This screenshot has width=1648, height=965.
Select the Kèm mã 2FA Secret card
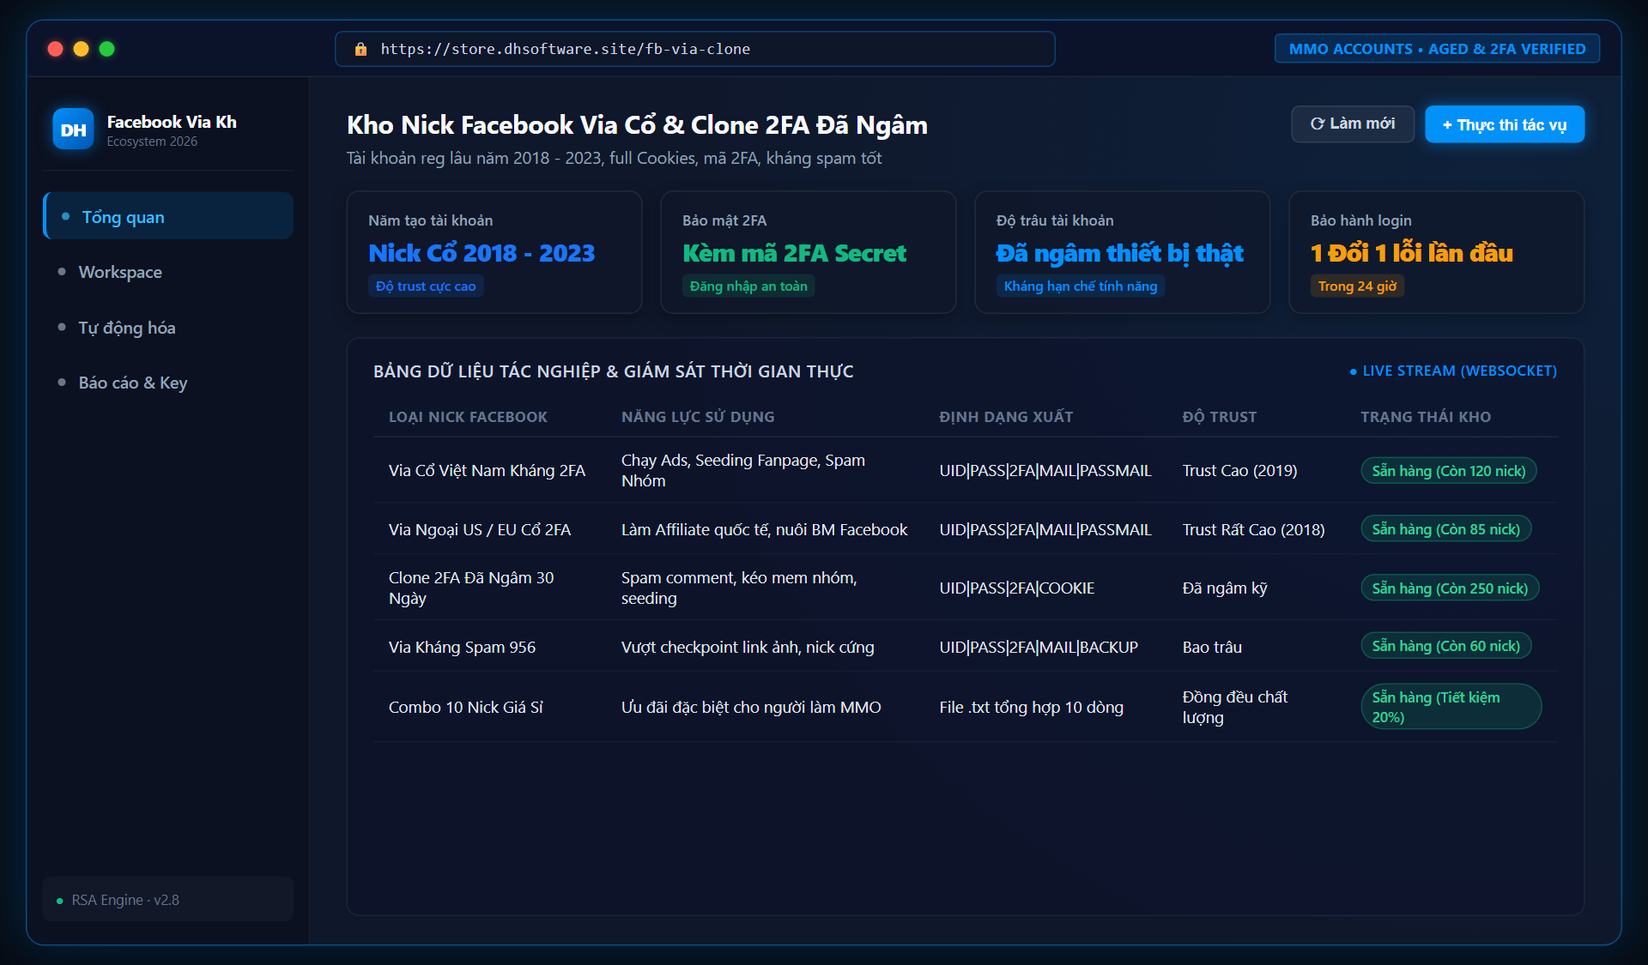809,252
